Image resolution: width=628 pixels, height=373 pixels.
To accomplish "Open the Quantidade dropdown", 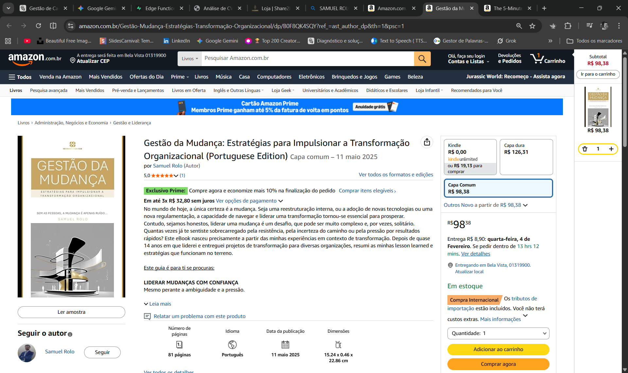I will coord(497,333).
